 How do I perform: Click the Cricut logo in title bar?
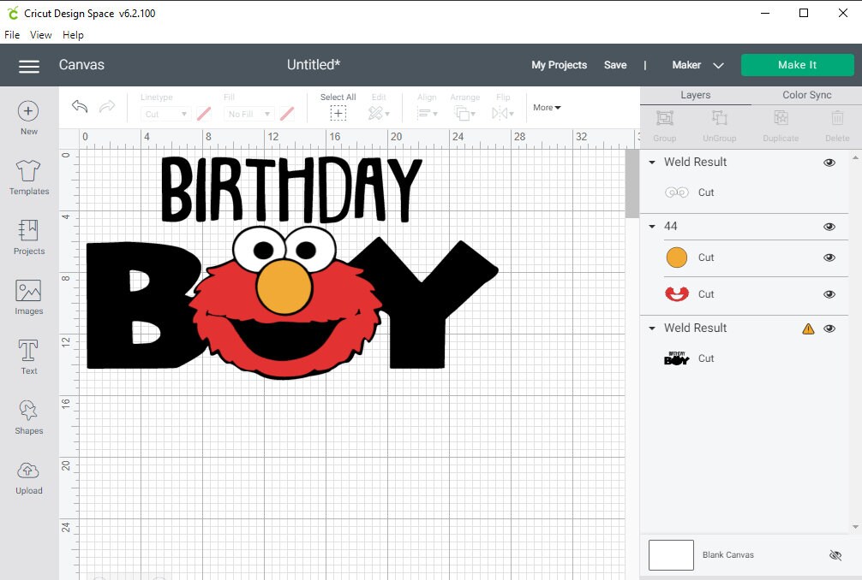point(12,13)
